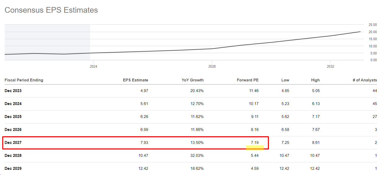Click the 32.03% YoY Growth cell
This screenshot has height=175, width=380.
(197, 156)
